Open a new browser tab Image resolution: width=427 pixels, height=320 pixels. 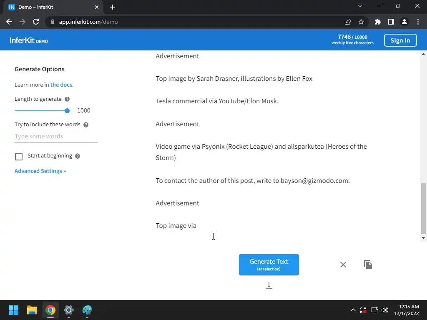113,7
